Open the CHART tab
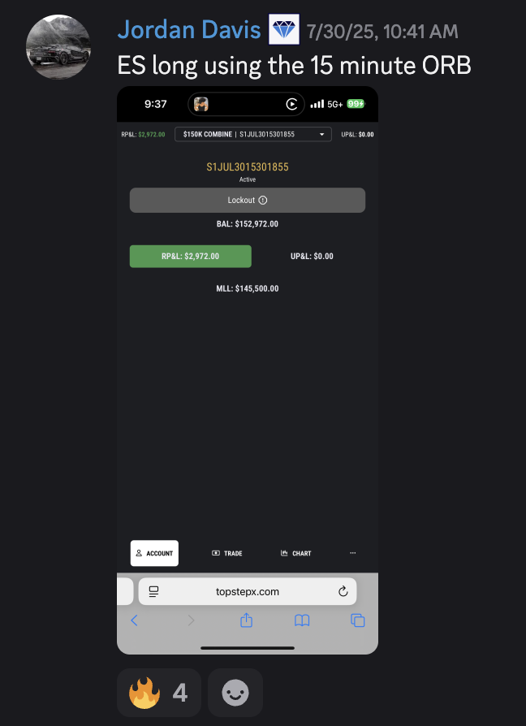This screenshot has height=726, width=526. click(296, 553)
